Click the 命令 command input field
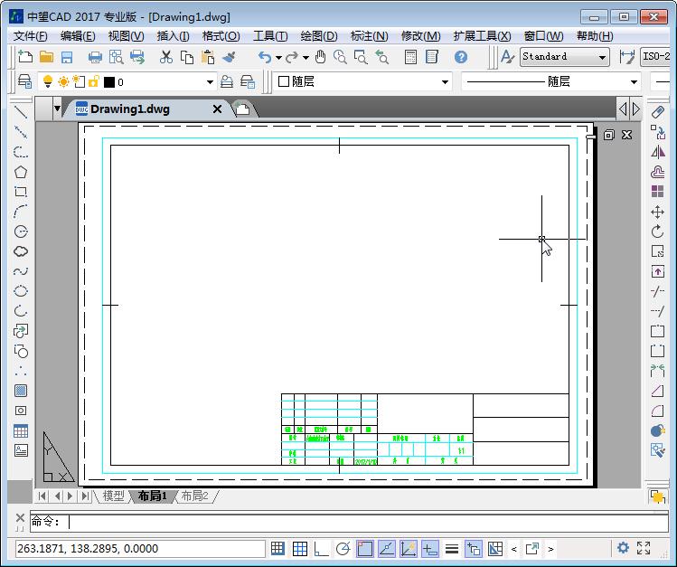The width and height of the screenshot is (677, 567). 362,522
